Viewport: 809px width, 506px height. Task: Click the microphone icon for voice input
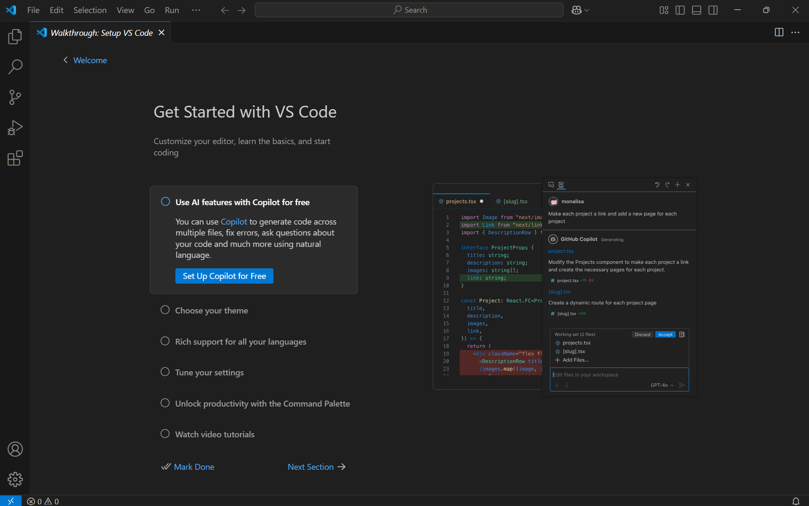[567, 385]
